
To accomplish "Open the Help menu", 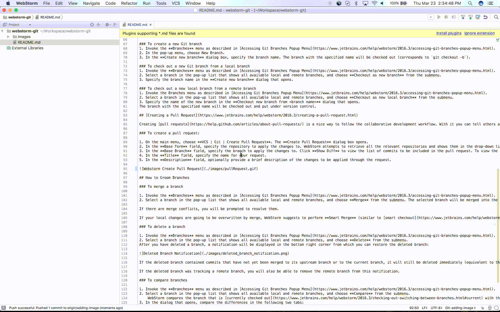I will click(x=211, y=3).
